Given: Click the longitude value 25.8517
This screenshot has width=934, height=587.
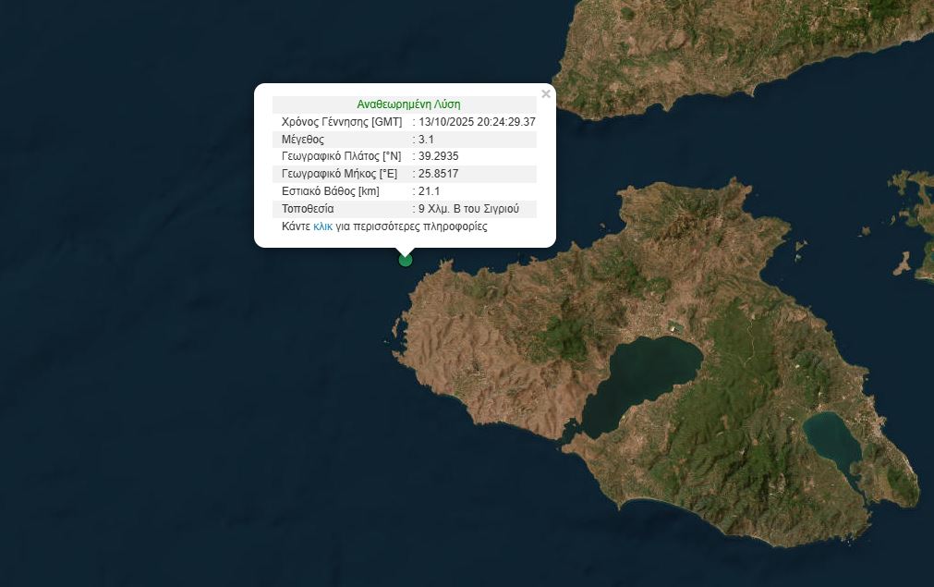Looking at the screenshot, I should click(x=439, y=174).
